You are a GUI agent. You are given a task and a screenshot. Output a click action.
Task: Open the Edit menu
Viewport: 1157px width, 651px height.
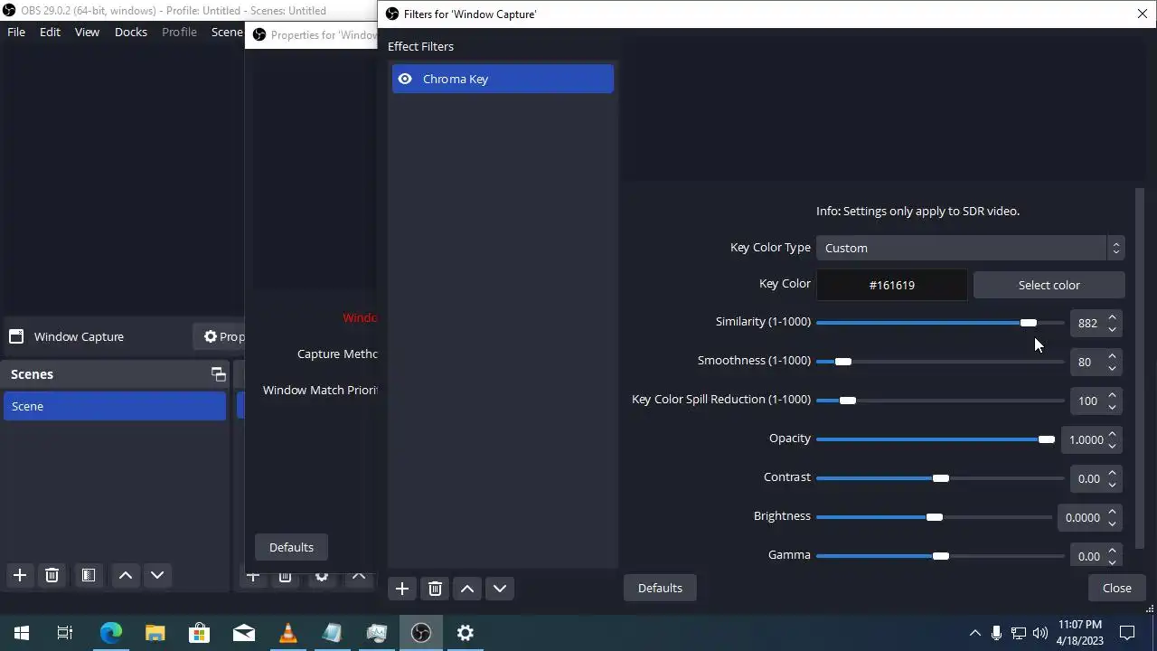[x=50, y=32]
